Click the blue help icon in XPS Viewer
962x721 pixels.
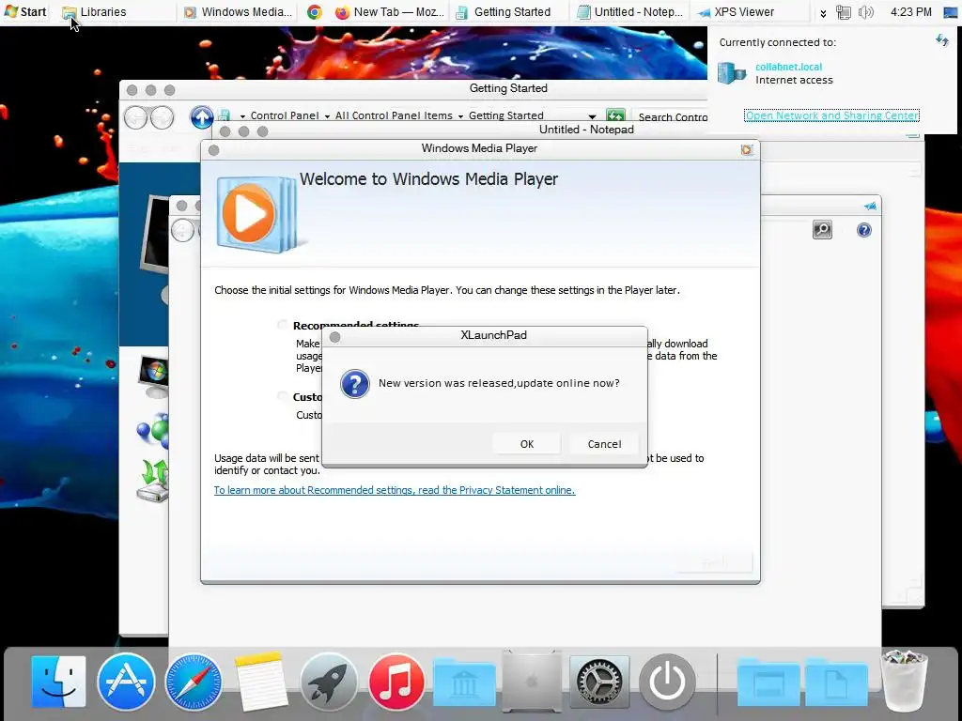coord(864,230)
